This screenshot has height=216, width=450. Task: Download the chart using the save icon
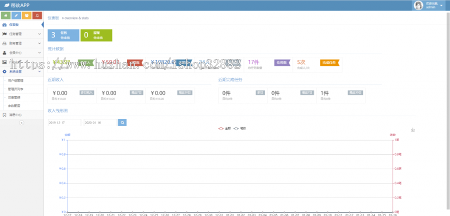pyautogui.click(x=412, y=130)
